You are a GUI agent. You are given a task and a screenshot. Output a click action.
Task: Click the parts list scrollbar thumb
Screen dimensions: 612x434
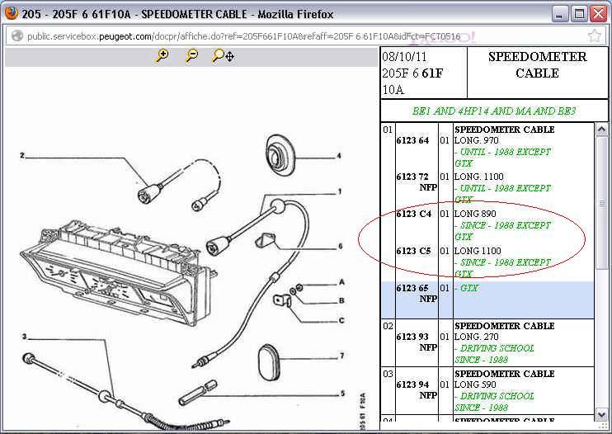pyautogui.click(x=602, y=202)
